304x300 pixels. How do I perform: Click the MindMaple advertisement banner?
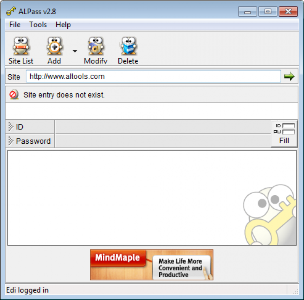point(152,265)
